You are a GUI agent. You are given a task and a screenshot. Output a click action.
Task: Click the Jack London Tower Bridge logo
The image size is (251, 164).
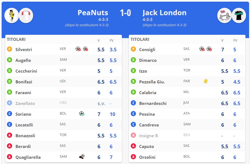click(224, 15)
